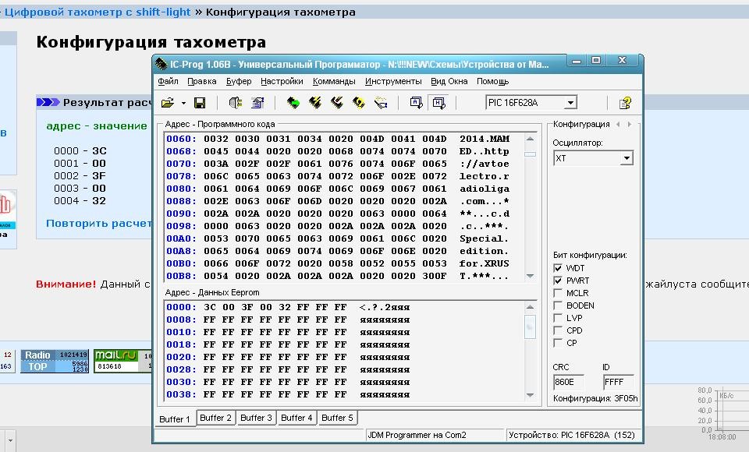749x452 pixels.
Task: Select the Buffer 5 tab
Action: 337,418
